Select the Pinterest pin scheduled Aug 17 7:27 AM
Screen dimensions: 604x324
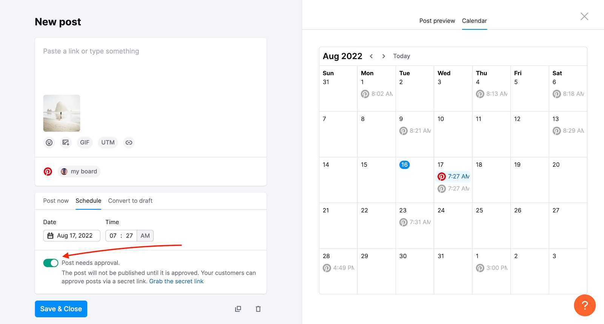pos(453,176)
